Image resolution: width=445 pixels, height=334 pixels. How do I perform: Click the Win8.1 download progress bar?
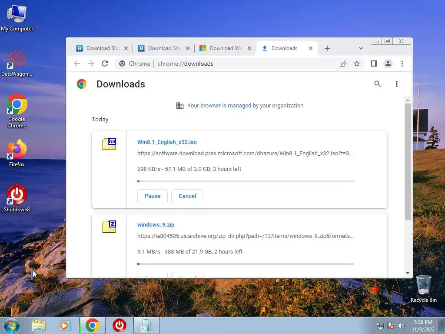tap(246, 181)
